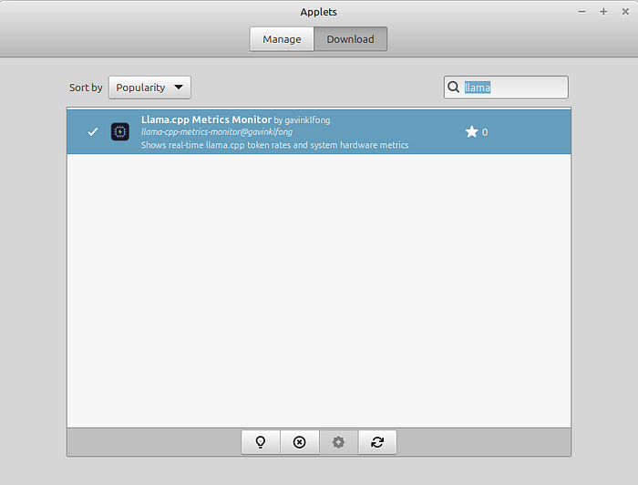Click the 'Shows real-time llama.cpp token rates' description
This screenshot has height=485, width=638.
point(274,145)
